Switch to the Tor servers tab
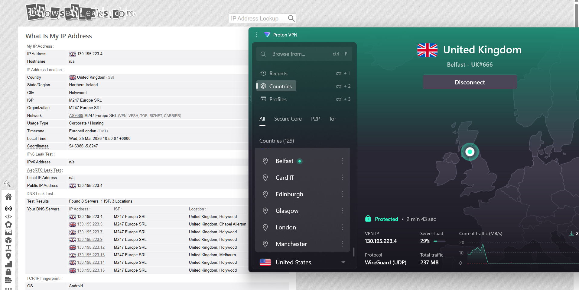The image size is (579, 290). click(x=332, y=119)
